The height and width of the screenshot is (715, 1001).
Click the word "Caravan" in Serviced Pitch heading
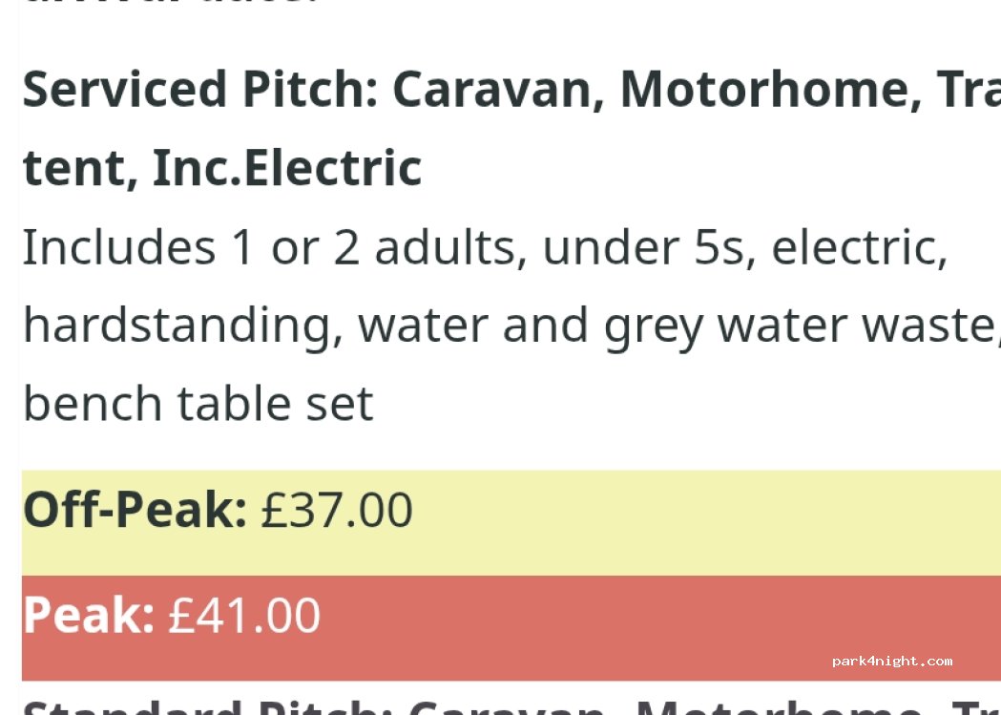click(x=498, y=89)
